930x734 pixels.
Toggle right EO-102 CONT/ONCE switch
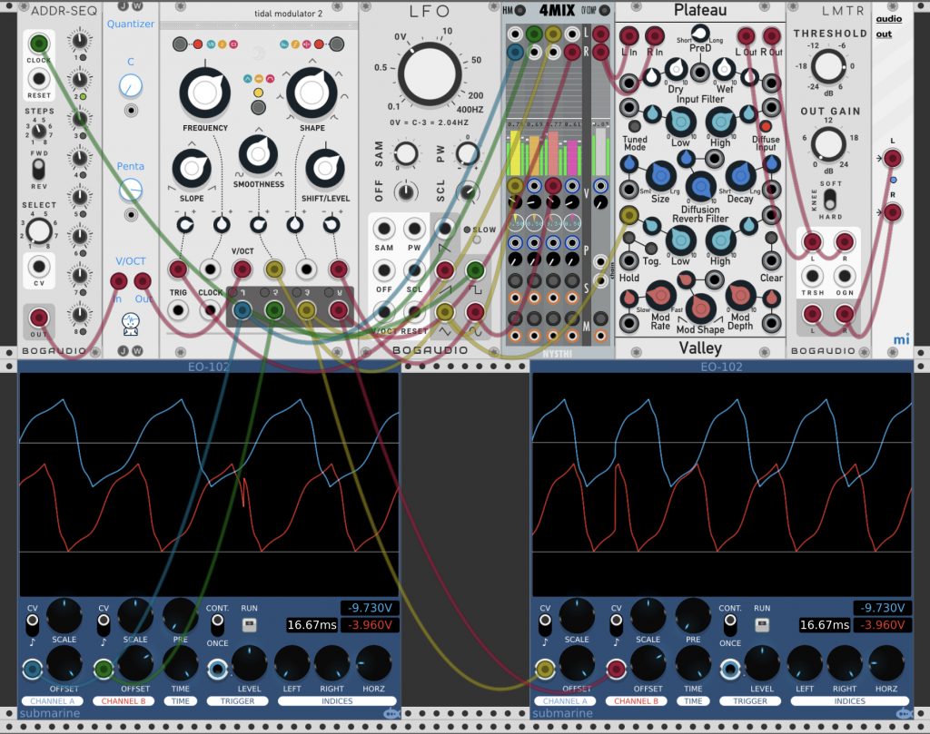pyautogui.click(x=729, y=623)
